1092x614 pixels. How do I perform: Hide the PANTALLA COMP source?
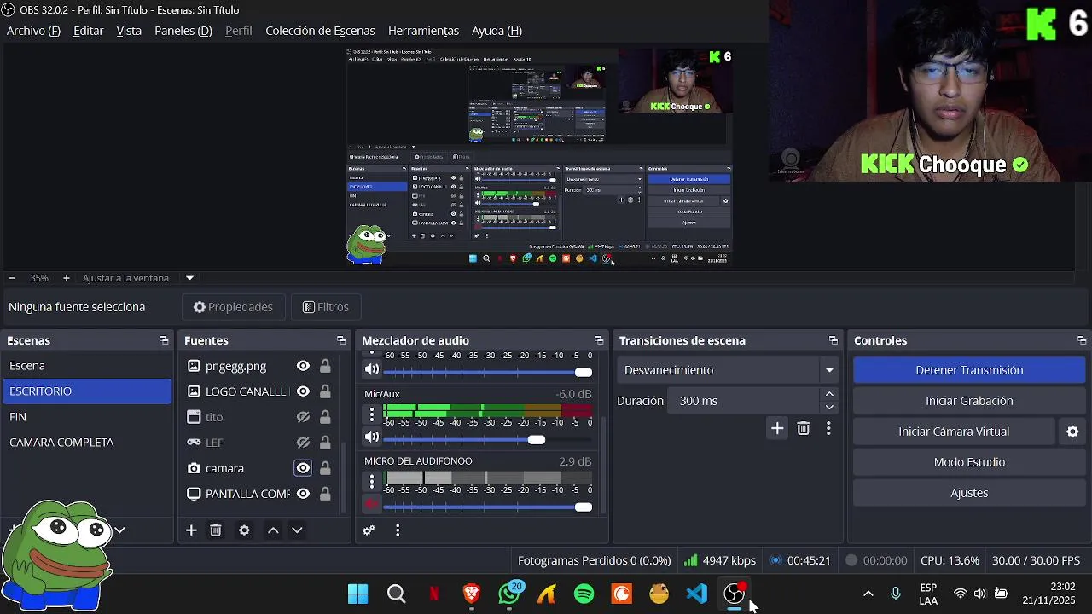pos(303,494)
